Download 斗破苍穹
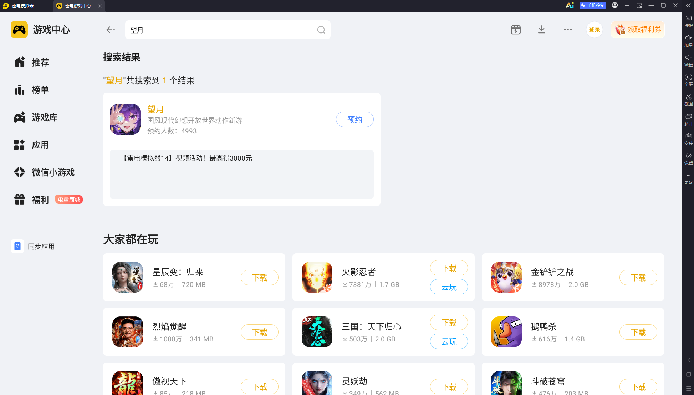Screen dimensions: 694x395 click(x=638, y=387)
